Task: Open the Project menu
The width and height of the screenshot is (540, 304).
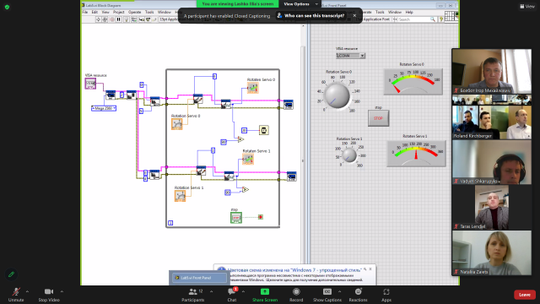Action: (118, 12)
